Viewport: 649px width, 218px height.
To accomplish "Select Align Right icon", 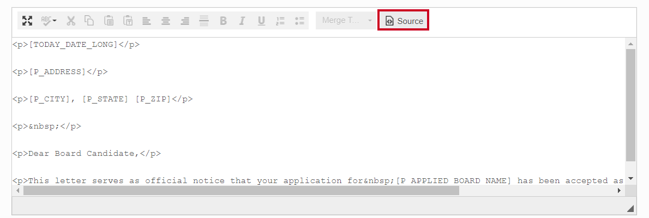I will (x=185, y=21).
